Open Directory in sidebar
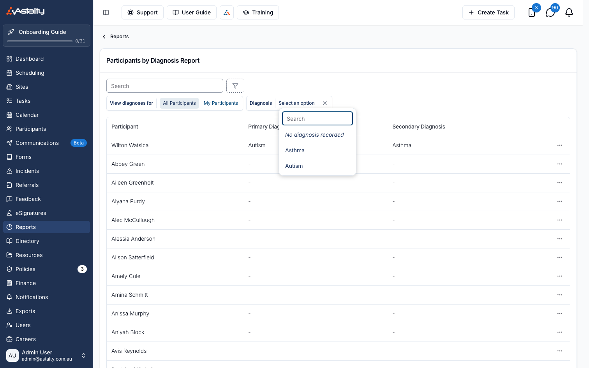Viewport: 589px width, 368px height. (46, 241)
